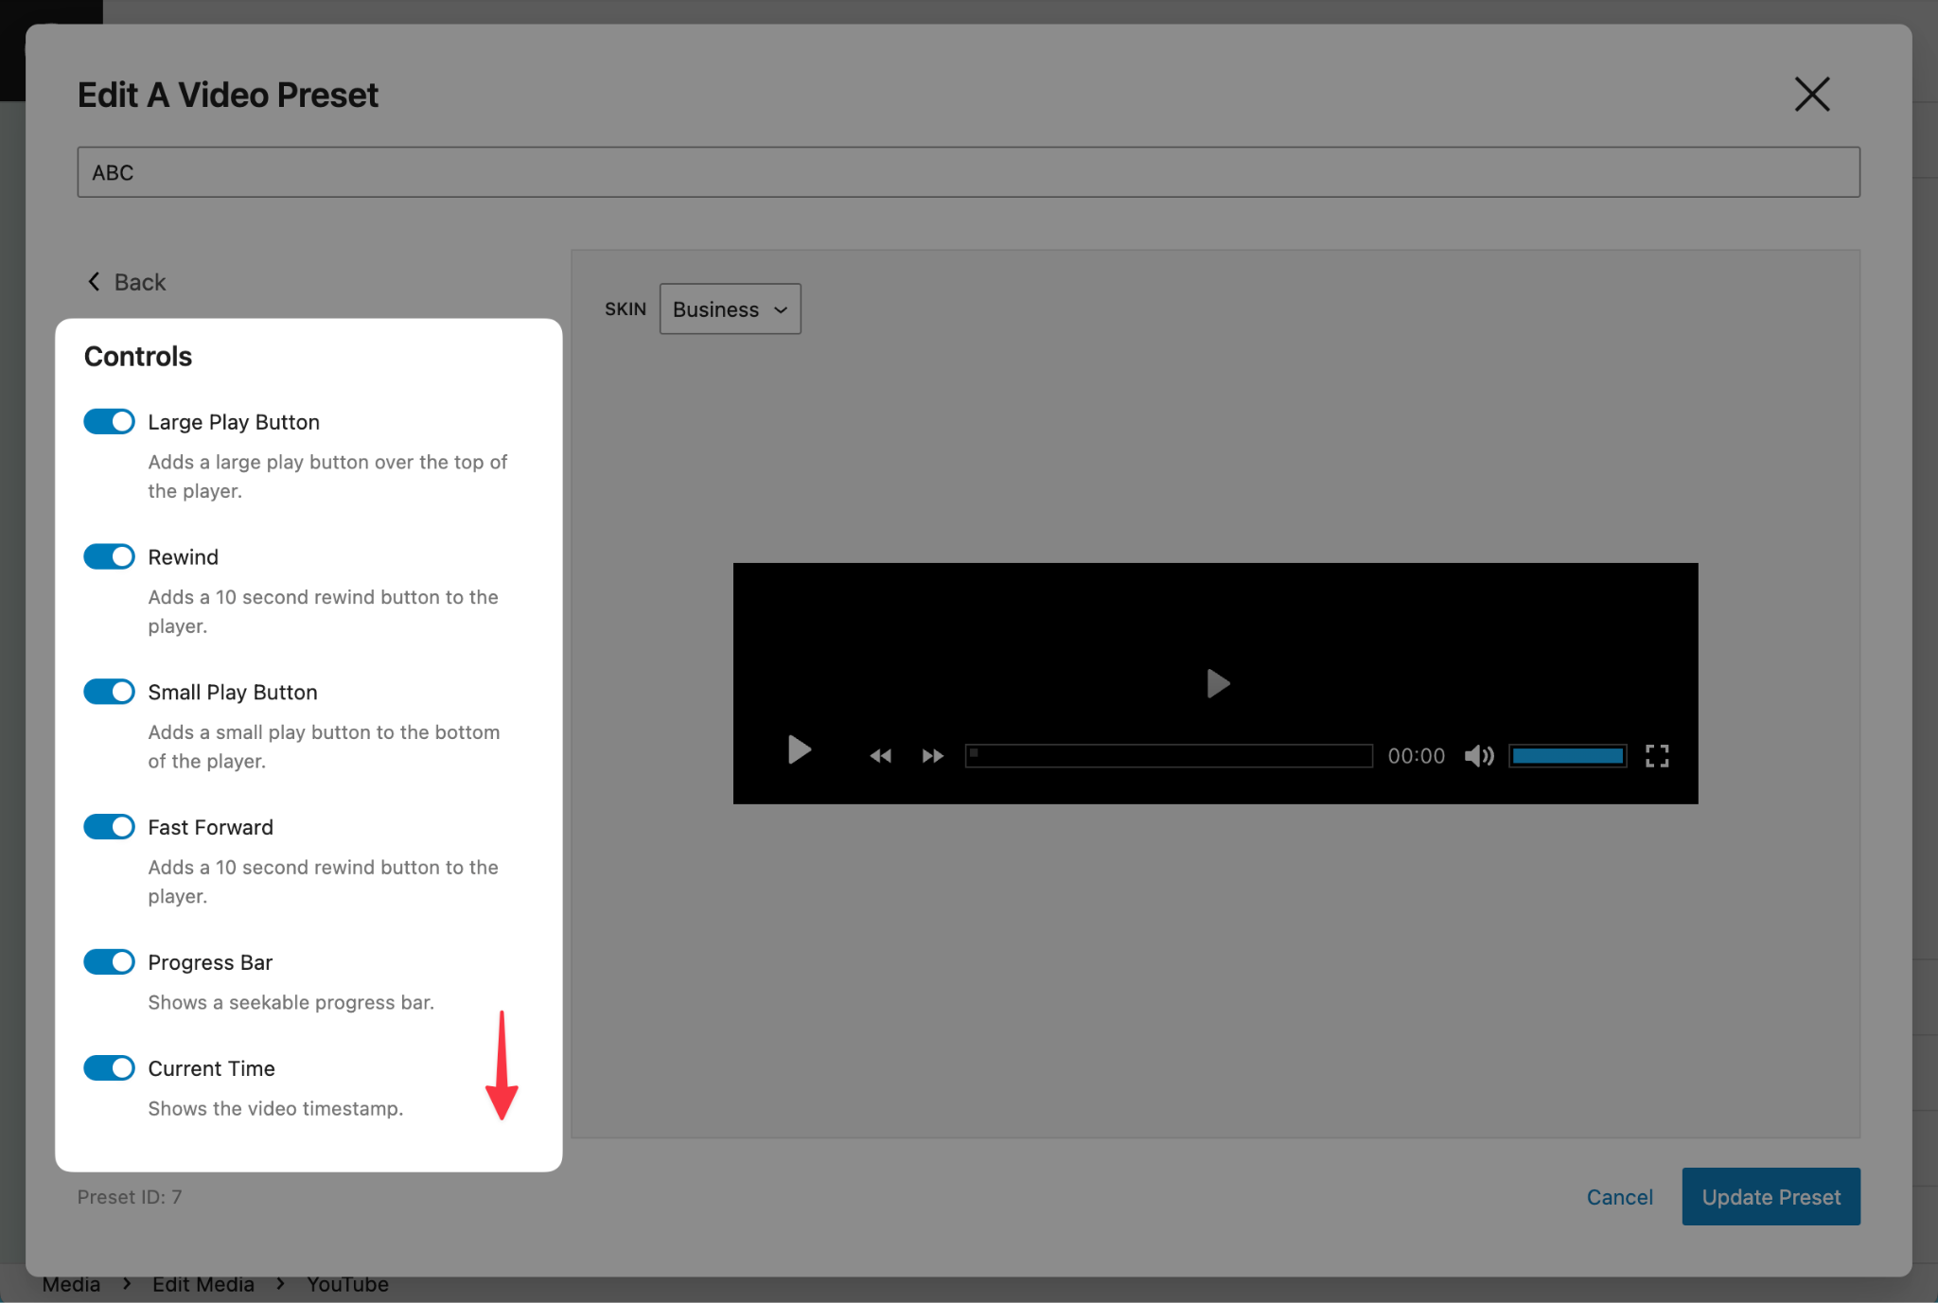Click the ABC preset name field
The width and height of the screenshot is (1938, 1303).
pos(967,171)
